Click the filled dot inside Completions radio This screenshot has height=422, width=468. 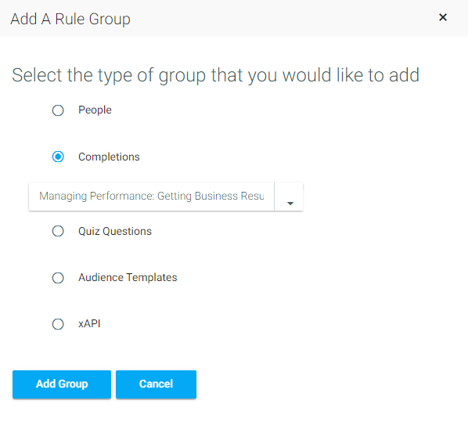tap(58, 157)
